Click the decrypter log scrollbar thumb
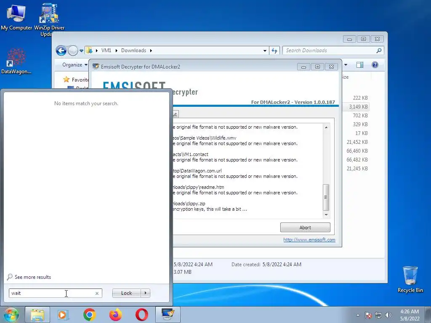 pos(326,197)
